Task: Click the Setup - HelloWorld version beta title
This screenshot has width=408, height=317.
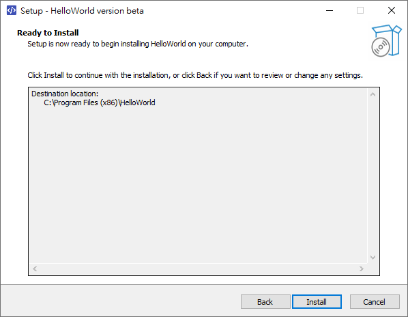Action: [x=82, y=11]
